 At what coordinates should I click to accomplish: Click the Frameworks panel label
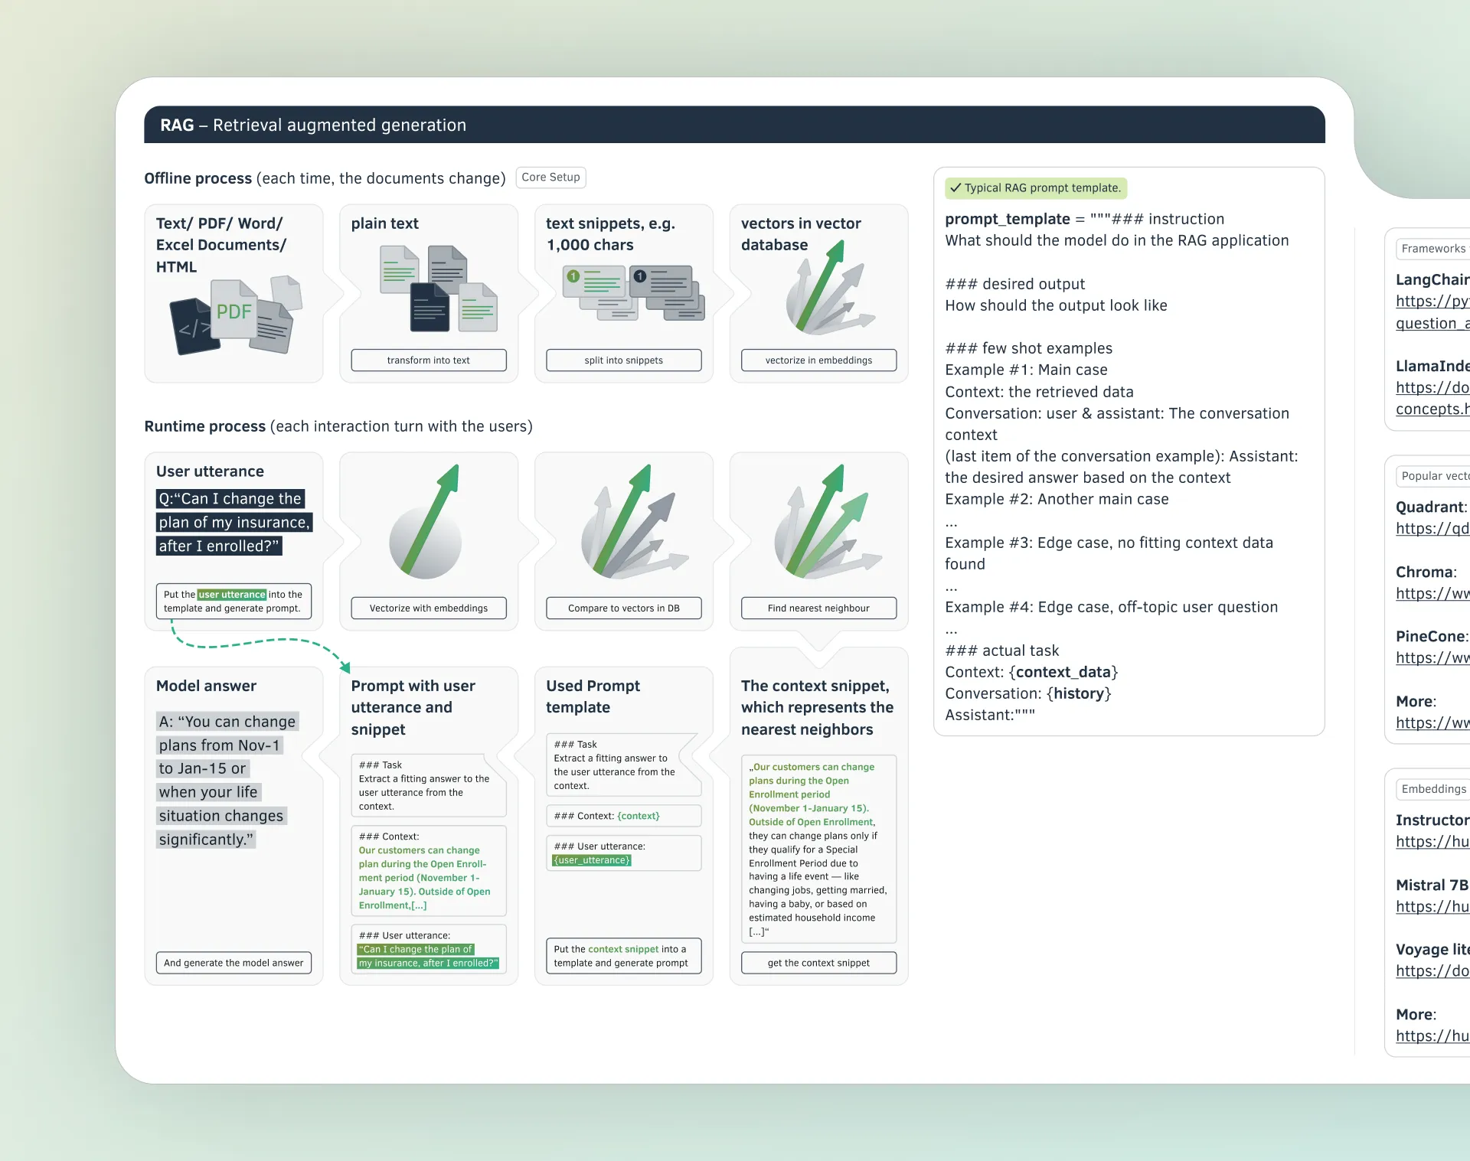[1432, 249]
